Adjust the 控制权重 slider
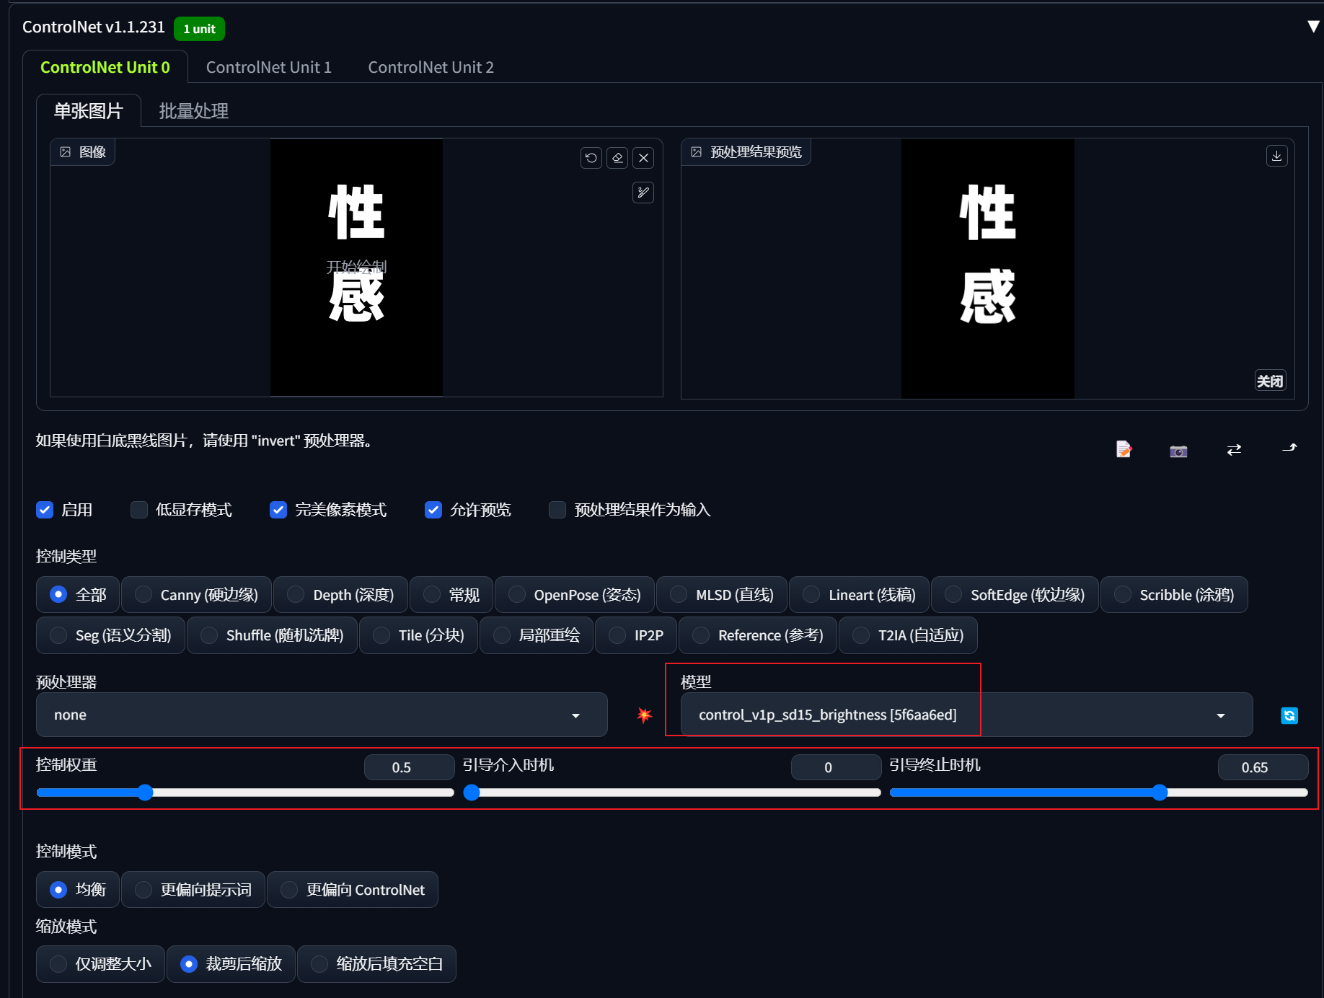This screenshot has height=998, width=1324. 245,792
